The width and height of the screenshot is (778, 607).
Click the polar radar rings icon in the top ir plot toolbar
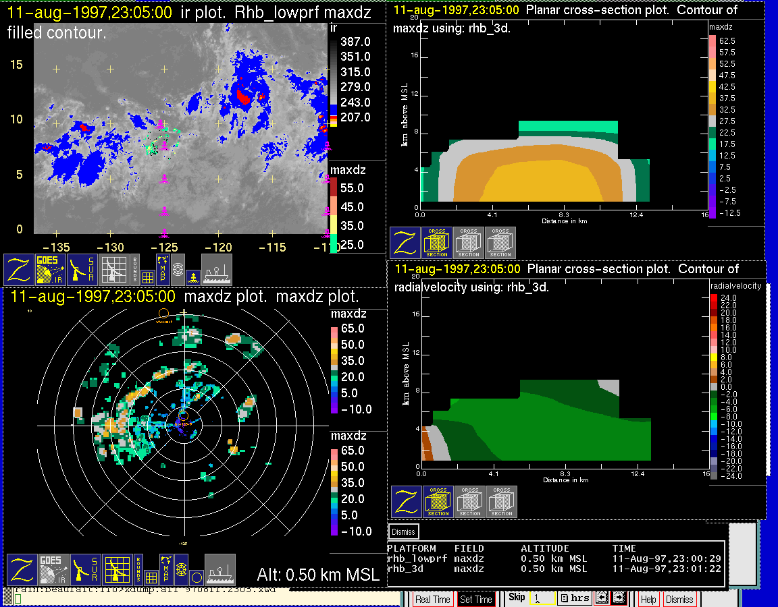(x=178, y=269)
